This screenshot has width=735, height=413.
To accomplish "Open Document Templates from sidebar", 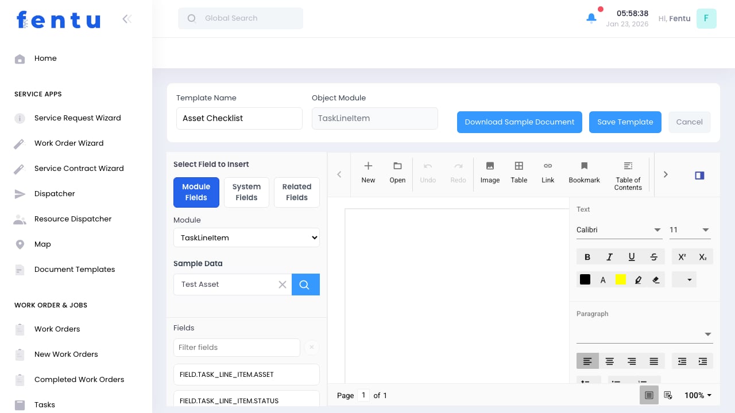I will click(x=76, y=270).
